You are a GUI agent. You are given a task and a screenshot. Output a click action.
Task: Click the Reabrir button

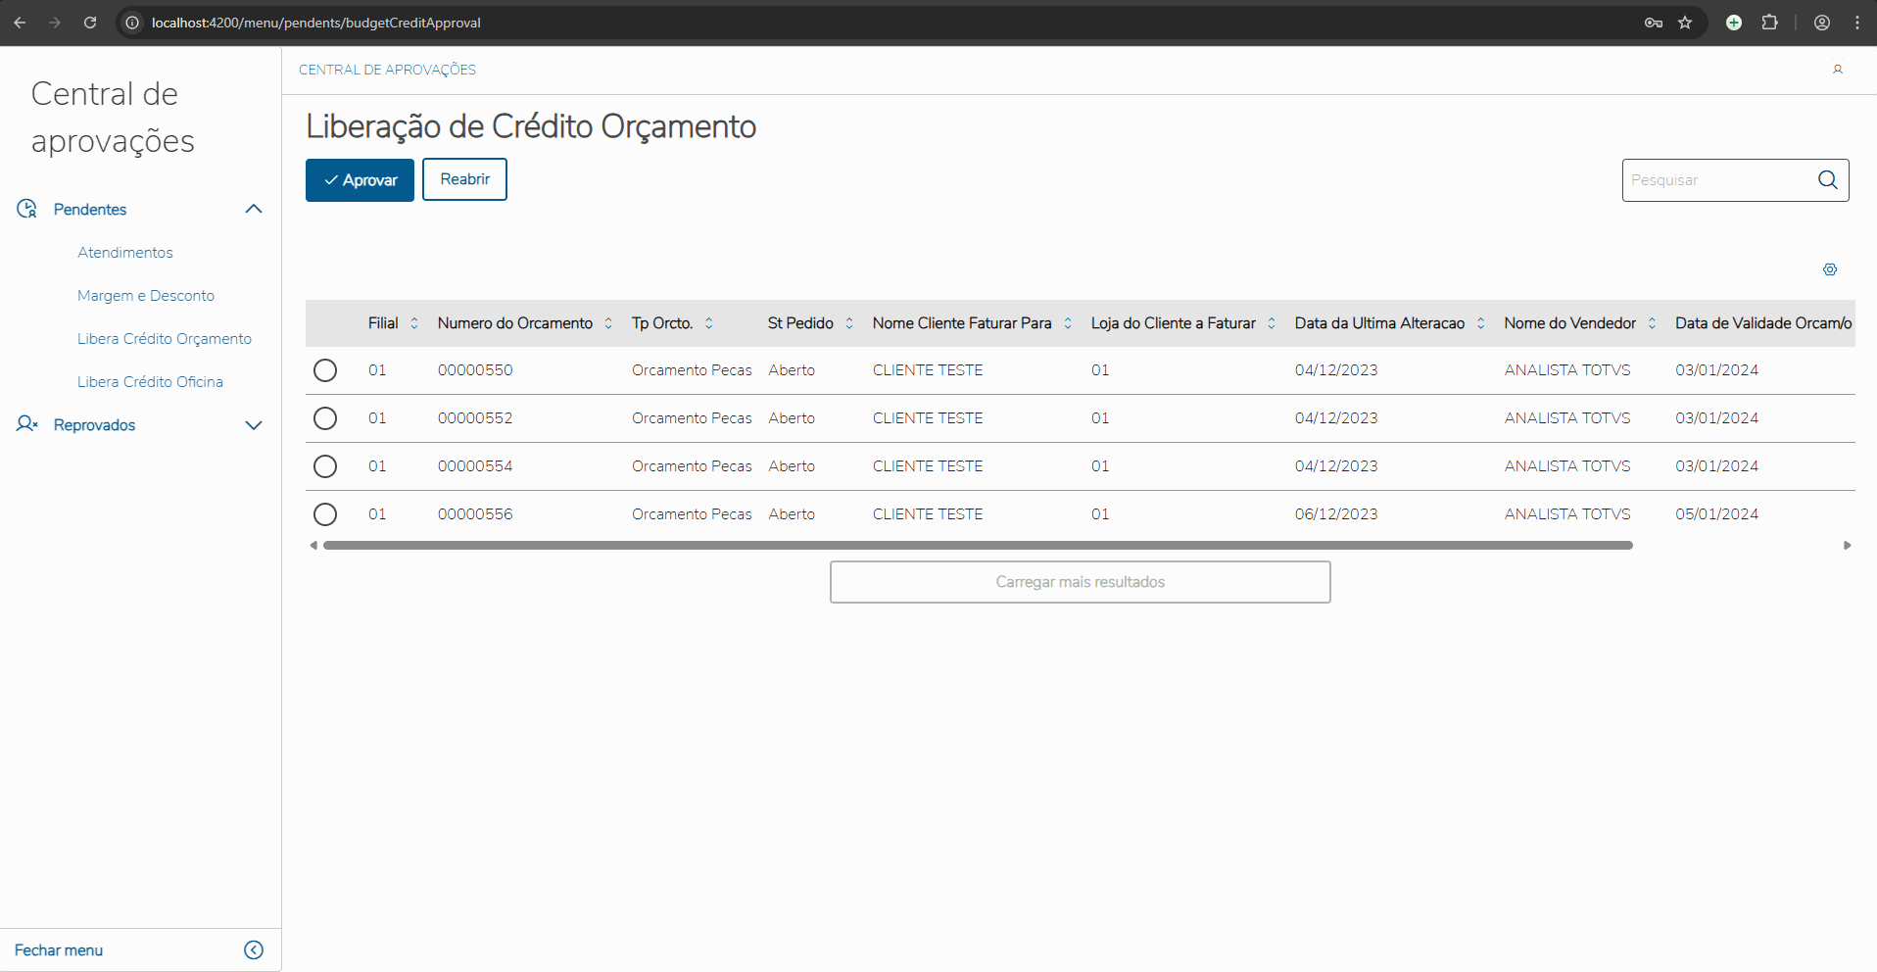pos(464,179)
